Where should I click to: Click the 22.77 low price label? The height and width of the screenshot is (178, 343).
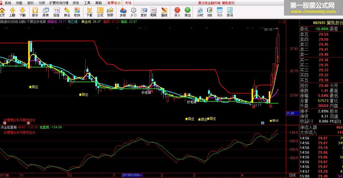click(x=257, y=105)
